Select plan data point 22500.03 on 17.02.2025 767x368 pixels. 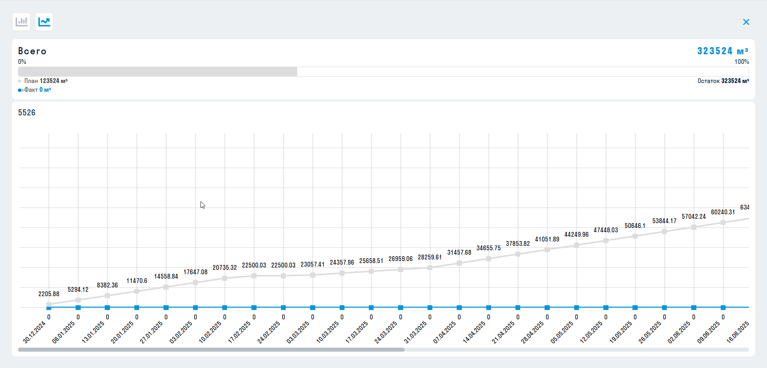254,276
